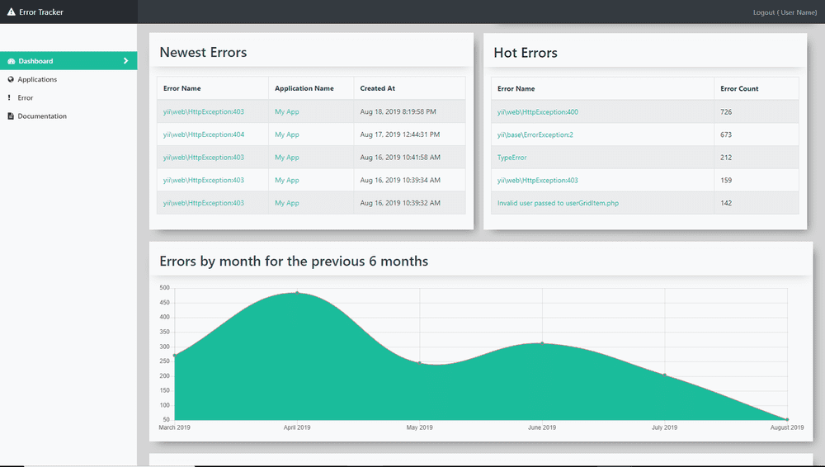Open the HttpException:404 error link
This screenshot has width=825, height=467.
pyautogui.click(x=204, y=134)
